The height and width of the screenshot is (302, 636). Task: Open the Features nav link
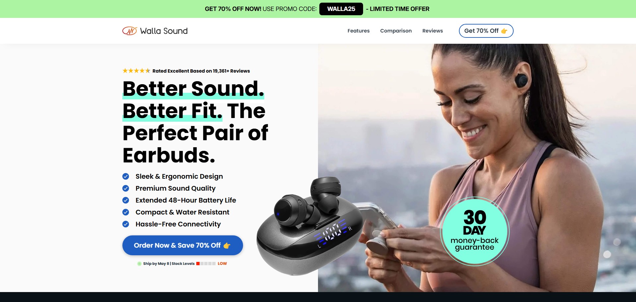pyautogui.click(x=358, y=31)
